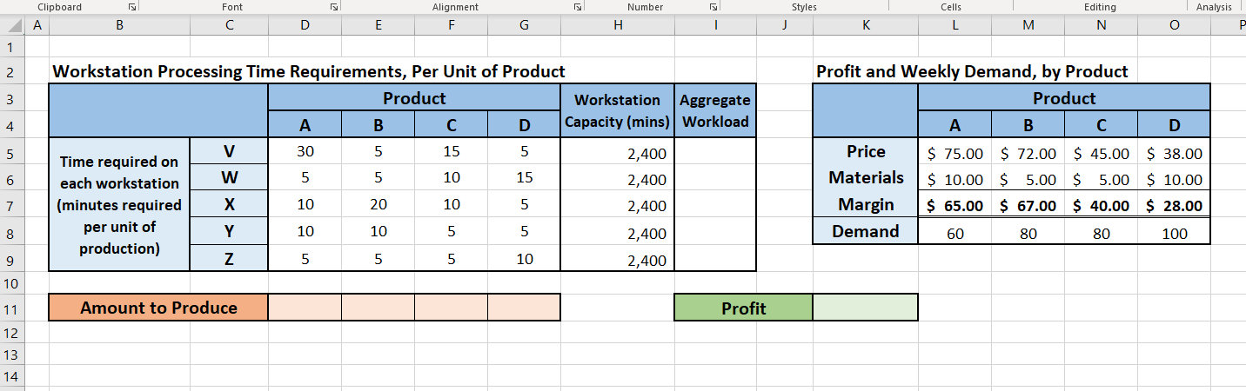Select column header I
The height and width of the screenshot is (391, 1246).
pyautogui.click(x=715, y=25)
